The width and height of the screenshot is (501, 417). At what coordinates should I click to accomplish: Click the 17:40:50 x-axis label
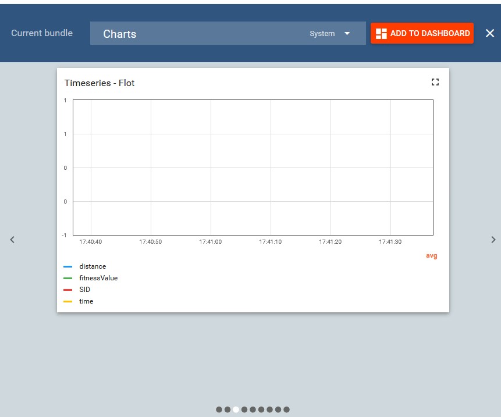[x=151, y=242]
